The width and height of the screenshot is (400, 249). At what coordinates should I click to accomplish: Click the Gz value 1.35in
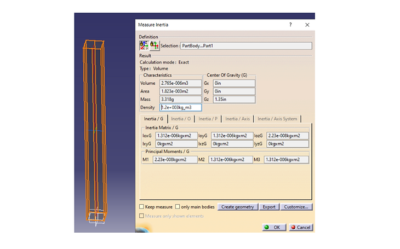[234, 100]
